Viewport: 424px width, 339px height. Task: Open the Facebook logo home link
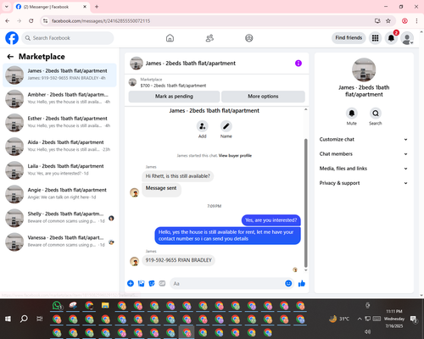point(12,38)
